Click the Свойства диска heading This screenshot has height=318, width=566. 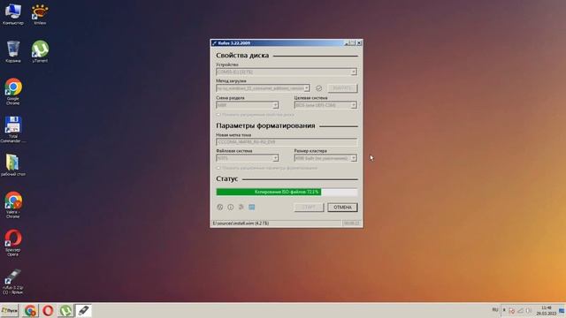pos(242,56)
